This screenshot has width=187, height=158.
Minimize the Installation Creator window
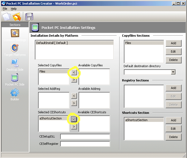[174, 4]
